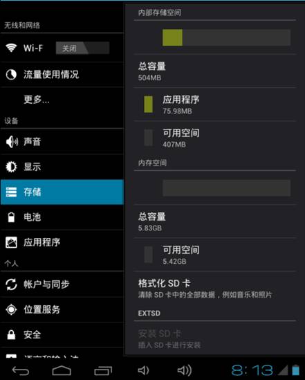This screenshot has height=380, width=305.
Task: Tap the olive 应用程序 color swatch
Action: tap(149, 105)
